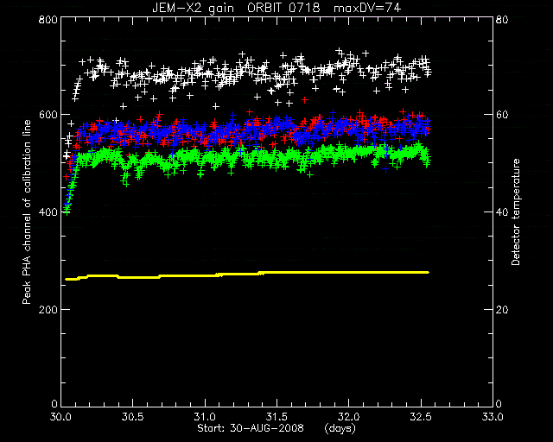Click the plot title JEM-X2 gain ORBIT 0718
The image size is (553, 442).
pyautogui.click(x=236, y=8)
